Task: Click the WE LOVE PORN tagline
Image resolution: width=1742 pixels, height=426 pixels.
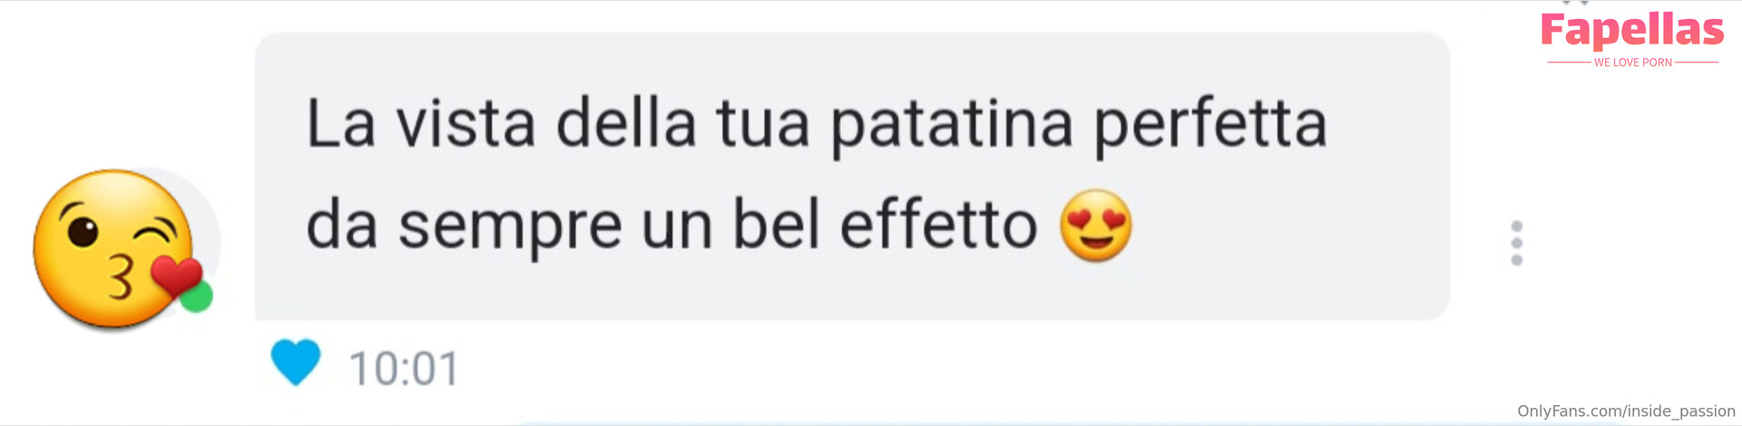Action: coord(1632,63)
